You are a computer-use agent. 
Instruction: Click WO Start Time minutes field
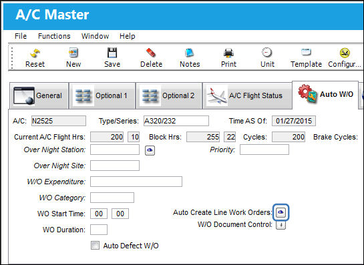click(x=120, y=214)
